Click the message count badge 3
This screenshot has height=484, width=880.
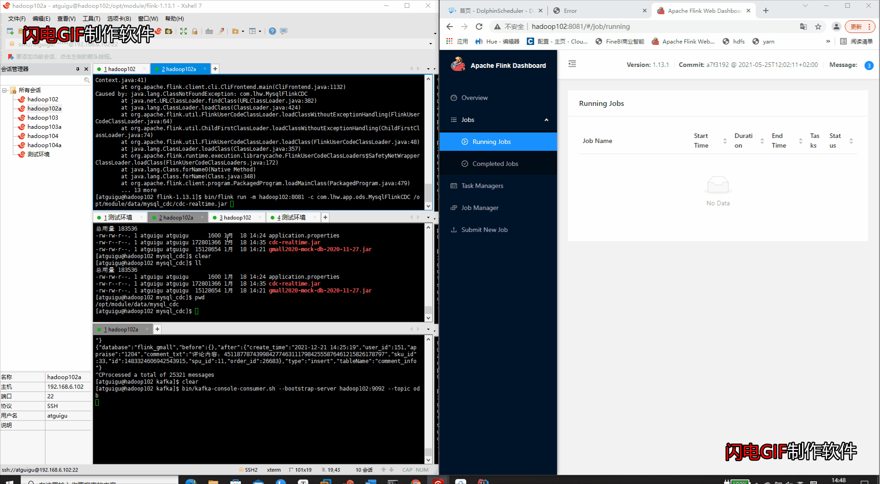tap(869, 65)
